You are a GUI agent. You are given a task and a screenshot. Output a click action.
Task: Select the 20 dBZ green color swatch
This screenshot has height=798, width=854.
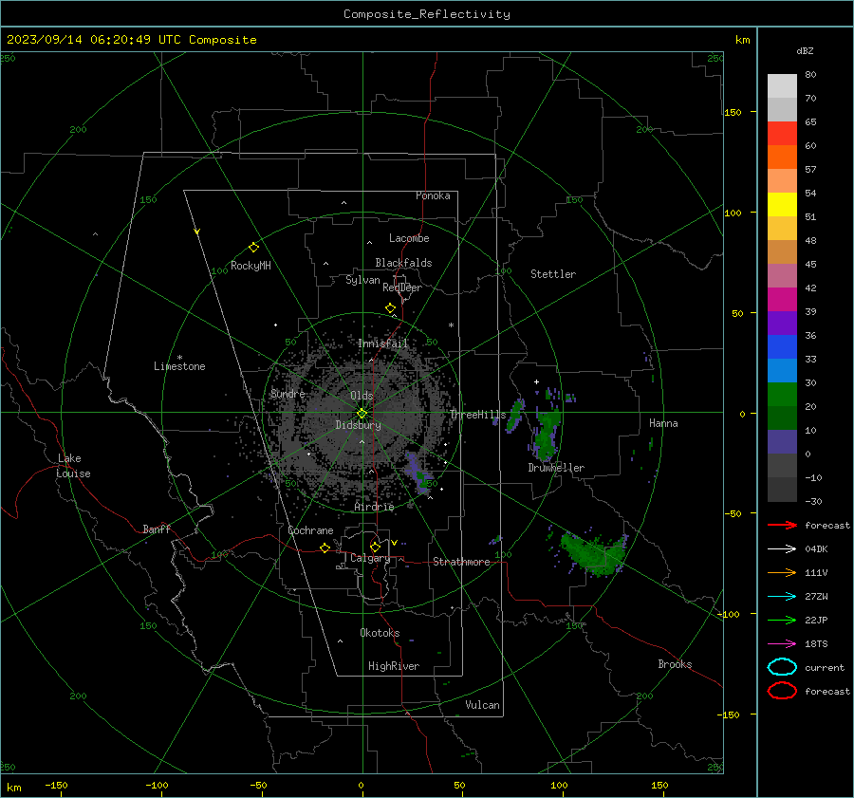(x=782, y=395)
